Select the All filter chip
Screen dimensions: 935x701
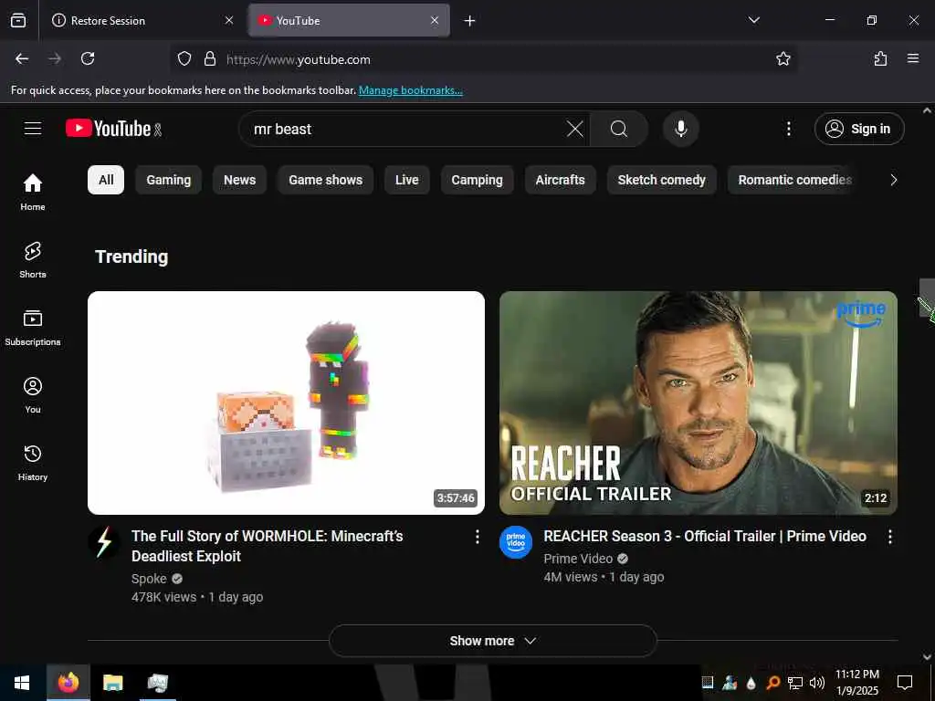click(106, 180)
